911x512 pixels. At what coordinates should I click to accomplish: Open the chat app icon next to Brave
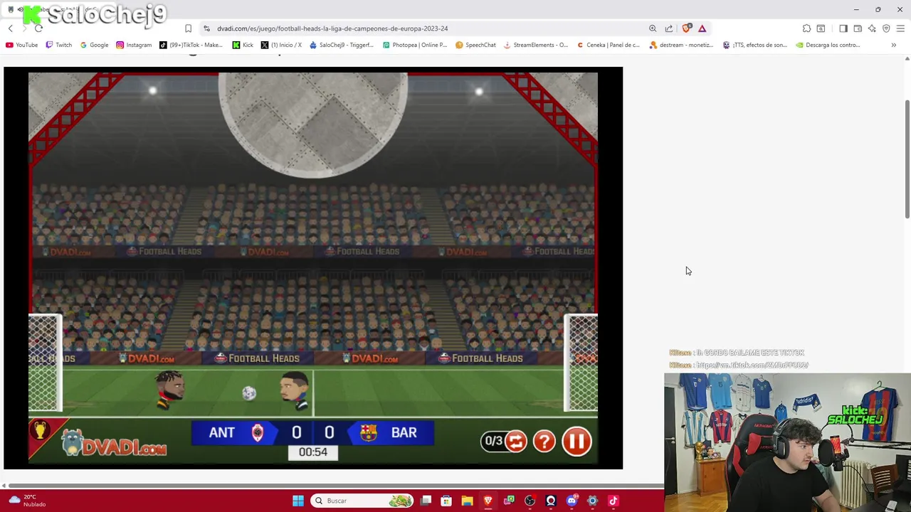[x=509, y=501]
